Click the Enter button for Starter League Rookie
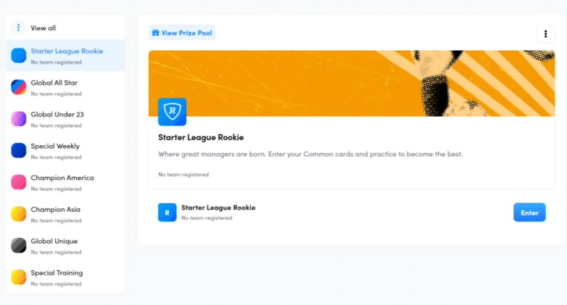 529,213
